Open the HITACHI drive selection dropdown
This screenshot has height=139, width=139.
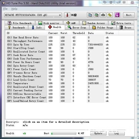(x=33, y=15)
